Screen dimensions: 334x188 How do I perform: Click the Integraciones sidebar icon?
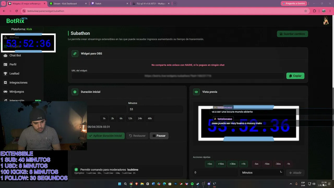(x=5, y=83)
